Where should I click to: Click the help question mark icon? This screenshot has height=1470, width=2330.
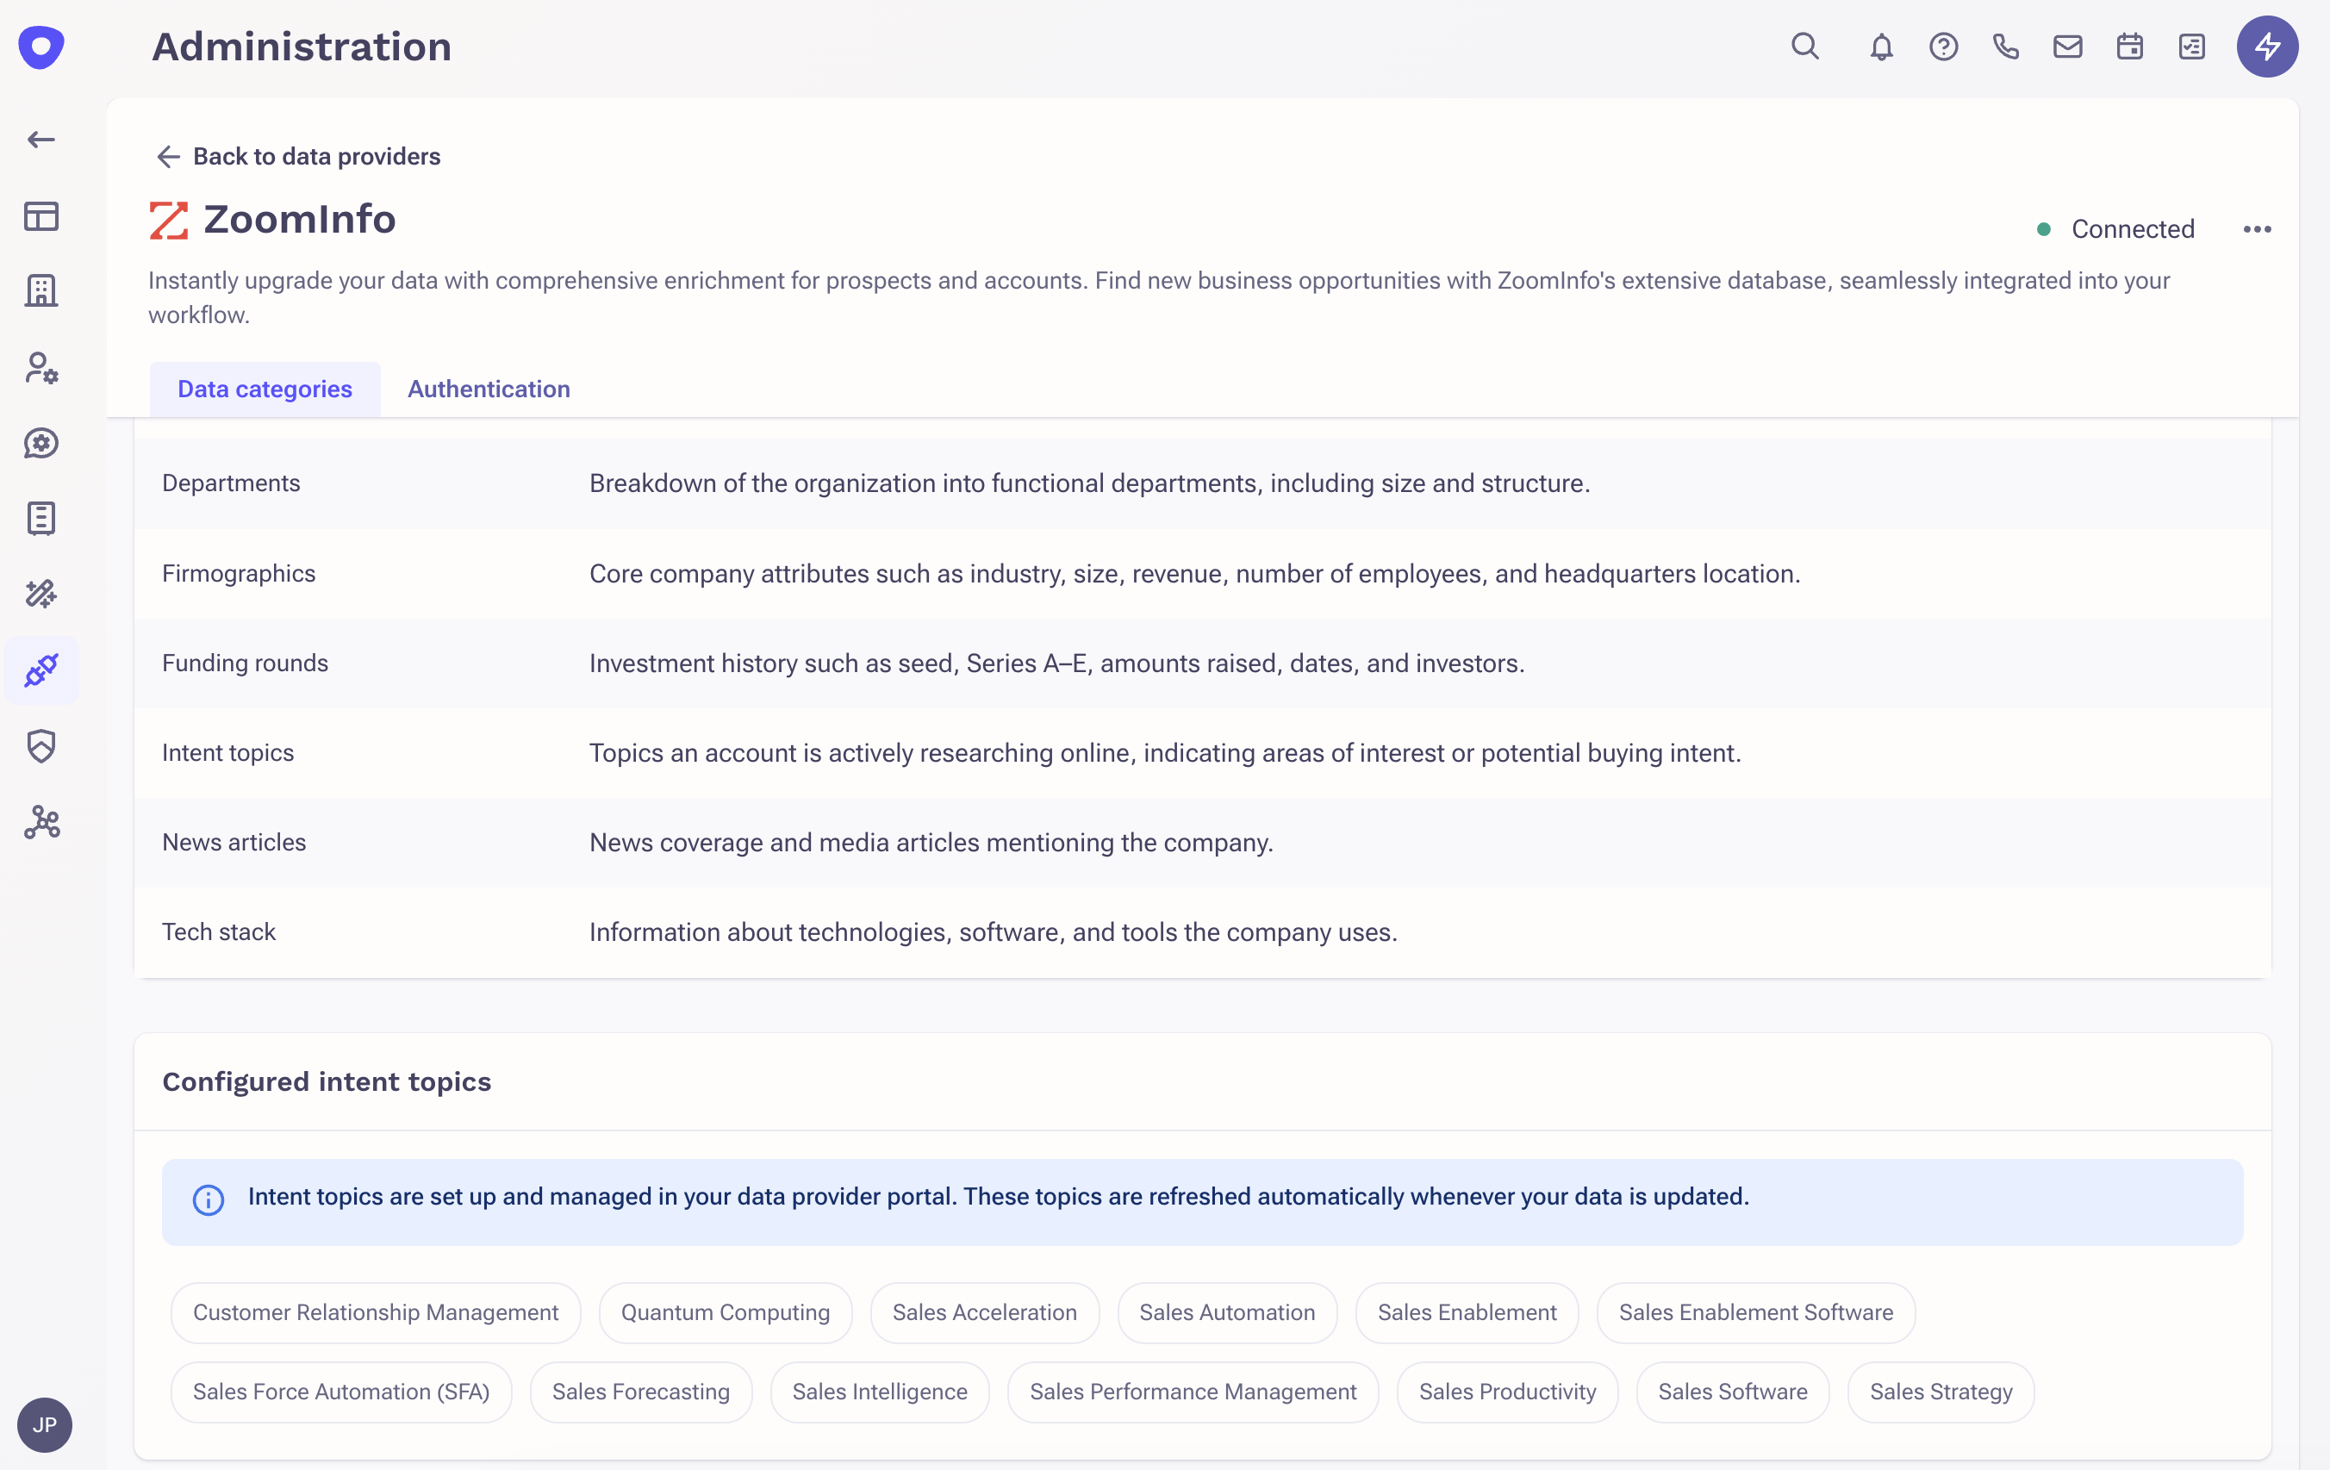pos(1943,47)
